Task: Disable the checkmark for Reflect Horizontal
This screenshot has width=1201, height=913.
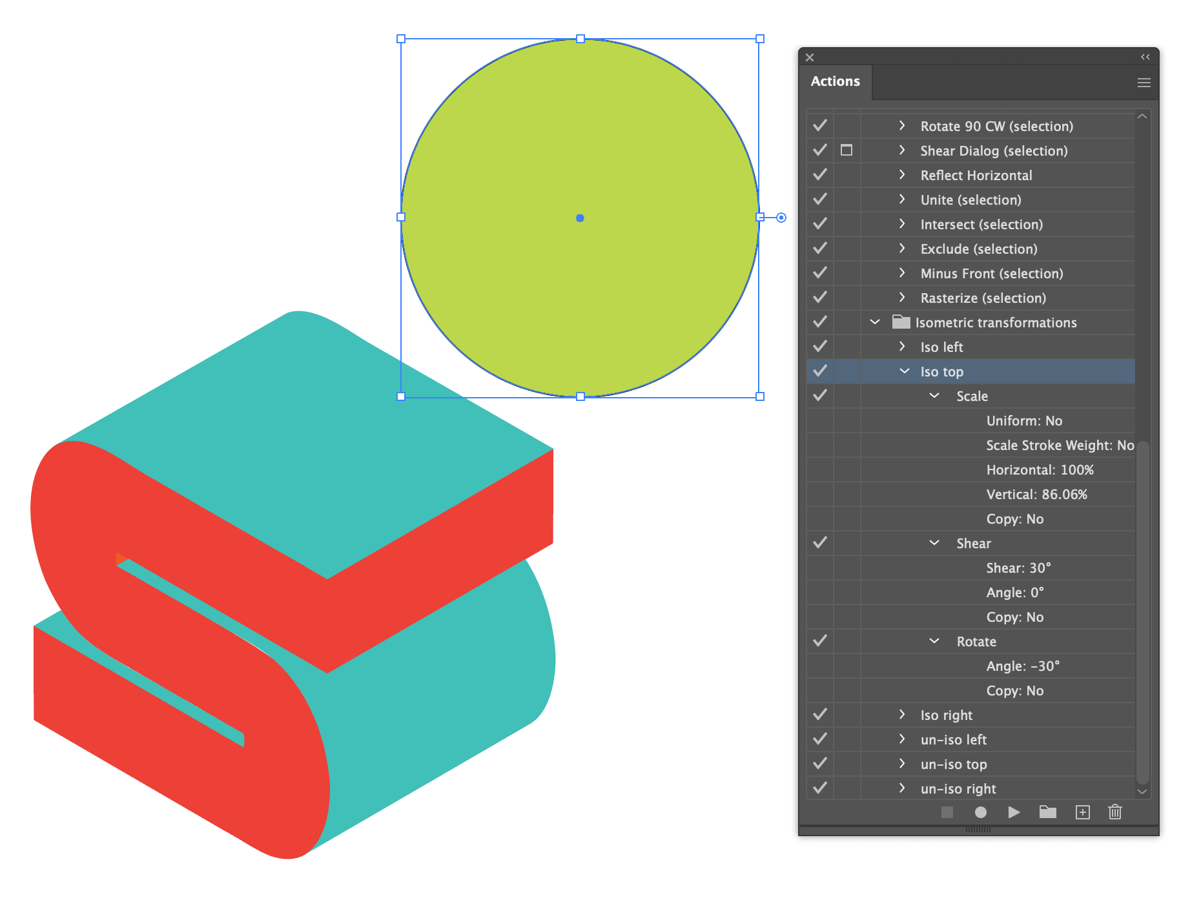Action: tap(819, 174)
